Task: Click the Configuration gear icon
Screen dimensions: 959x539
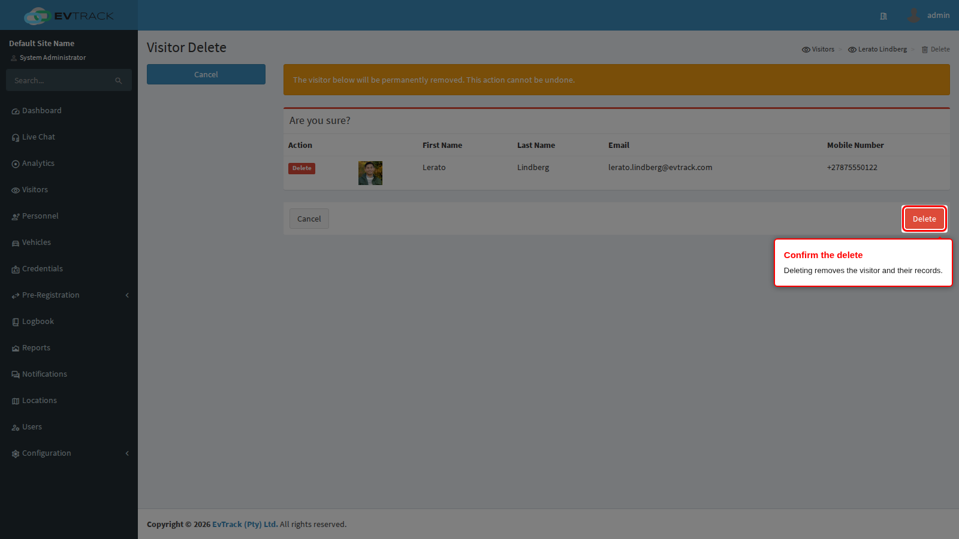Action: click(x=16, y=454)
